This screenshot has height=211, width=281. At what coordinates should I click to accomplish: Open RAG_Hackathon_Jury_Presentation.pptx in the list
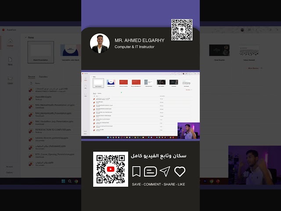pyautogui.click(x=54, y=121)
